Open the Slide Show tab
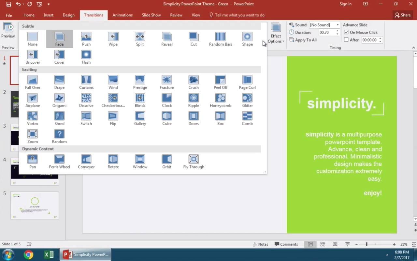Viewport: 417px width, 261px height. click(x=151, y=15)
